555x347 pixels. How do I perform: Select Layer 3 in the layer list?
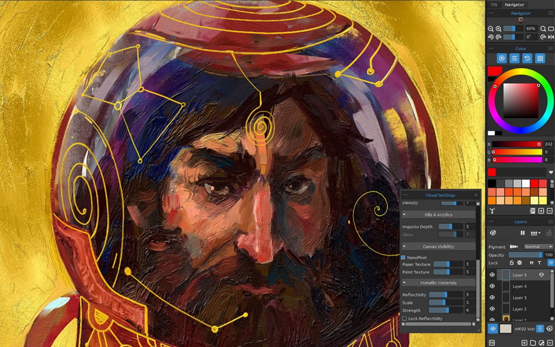[x=524, y=297]
